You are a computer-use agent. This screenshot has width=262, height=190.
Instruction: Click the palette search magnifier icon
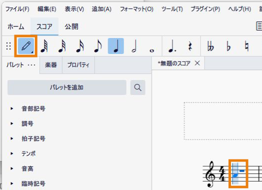(138, 87)
